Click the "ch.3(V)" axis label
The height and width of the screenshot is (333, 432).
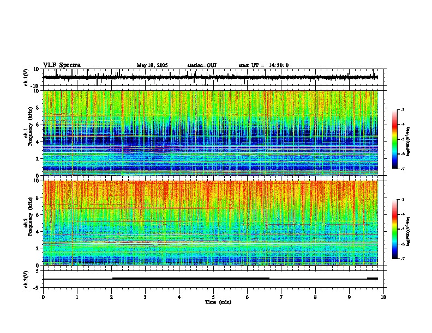coord(26,280)
